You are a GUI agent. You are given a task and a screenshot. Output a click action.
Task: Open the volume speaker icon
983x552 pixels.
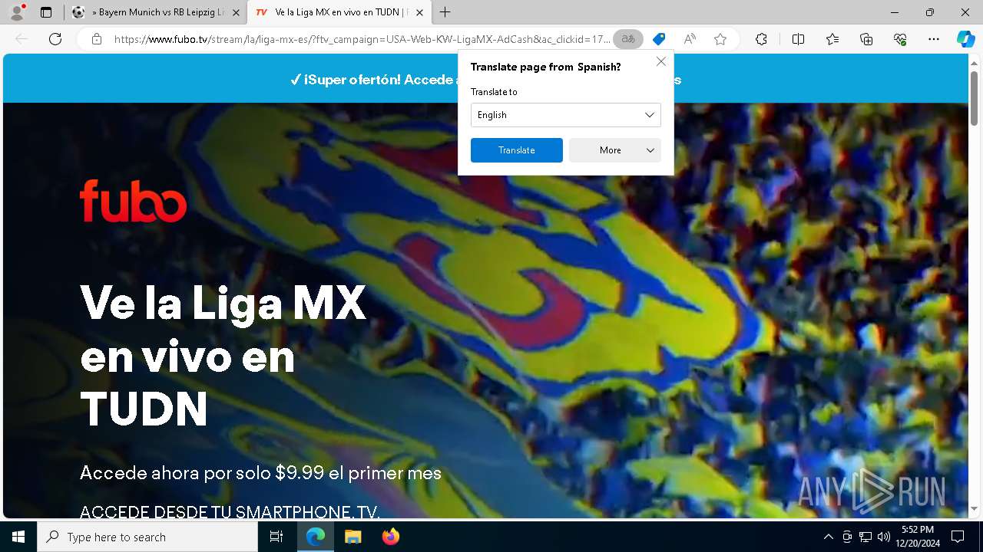884,537
